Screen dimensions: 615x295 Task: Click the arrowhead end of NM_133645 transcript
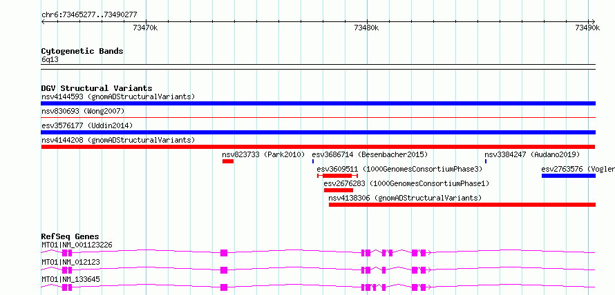coord(430,287)
